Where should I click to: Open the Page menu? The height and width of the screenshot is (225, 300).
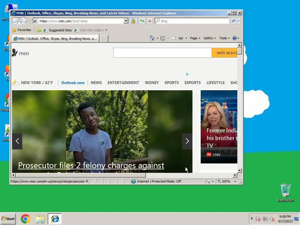pos(195,38)
